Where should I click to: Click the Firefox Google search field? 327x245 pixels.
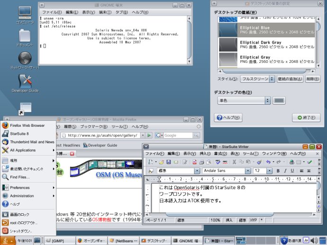click(178, 135)
